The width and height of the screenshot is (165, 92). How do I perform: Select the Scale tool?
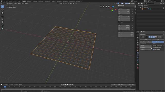[2, 19]
